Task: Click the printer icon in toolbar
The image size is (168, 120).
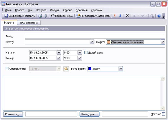Action: [40, 16]
